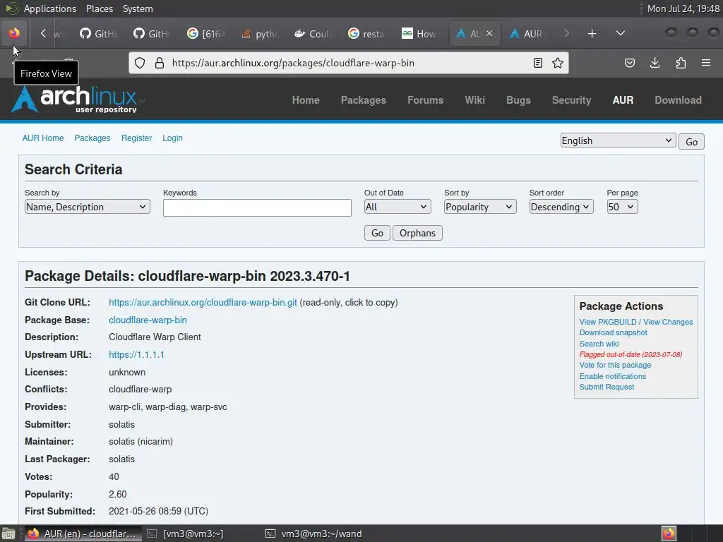Toggle reader view icon
The width and height of the screenshot is (723, 542).
[x=537, y=63]
